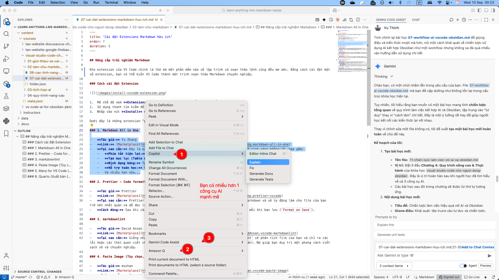The height and width of the screenshot is (280, 499).
Task: Toggle the Agent mode switch
Action: coord(463,266)
